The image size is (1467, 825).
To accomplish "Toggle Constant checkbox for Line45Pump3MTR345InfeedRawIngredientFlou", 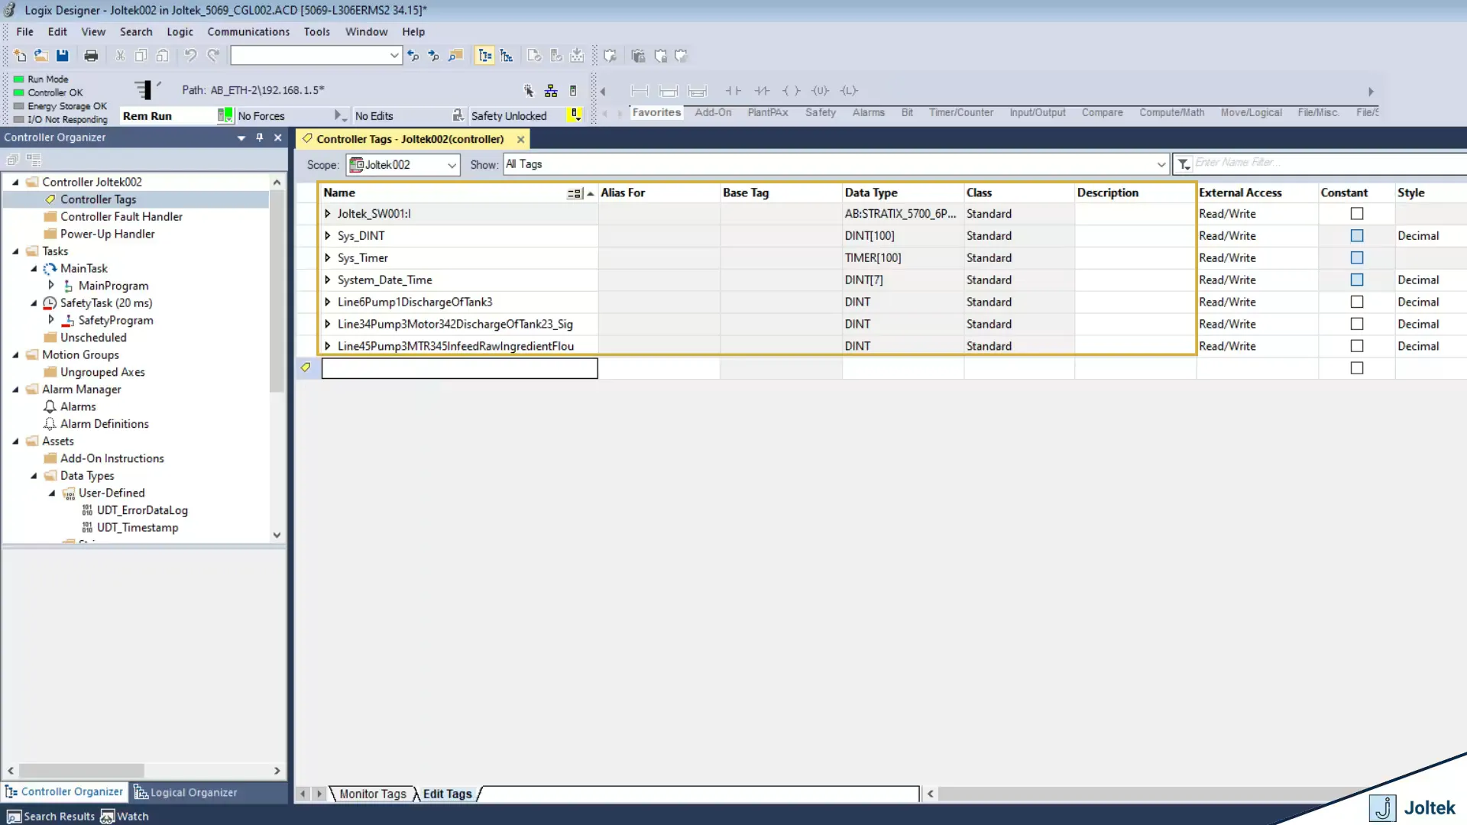I will click(x=1357, y=346).
